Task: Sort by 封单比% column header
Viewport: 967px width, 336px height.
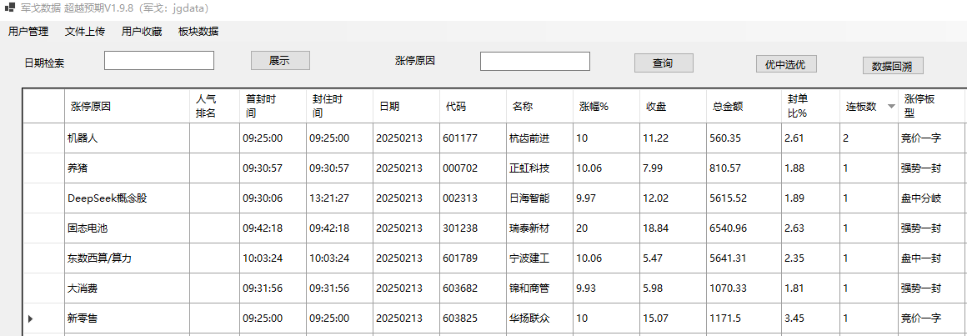Action: tap(809, 106)
